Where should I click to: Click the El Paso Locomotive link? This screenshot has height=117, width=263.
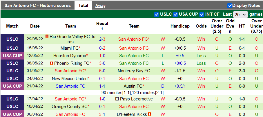click(x=134, y=99)
